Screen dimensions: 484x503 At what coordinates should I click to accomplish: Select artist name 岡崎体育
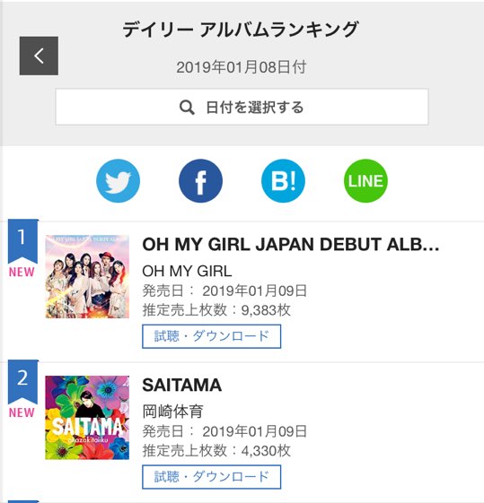tap(172, 412)
